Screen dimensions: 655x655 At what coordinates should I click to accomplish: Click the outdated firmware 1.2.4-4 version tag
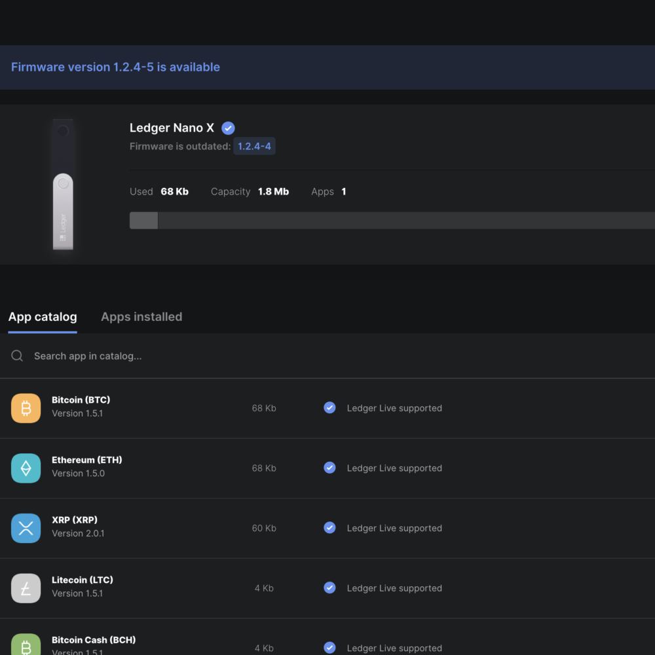pyautogui.click(x=254, y=146)
